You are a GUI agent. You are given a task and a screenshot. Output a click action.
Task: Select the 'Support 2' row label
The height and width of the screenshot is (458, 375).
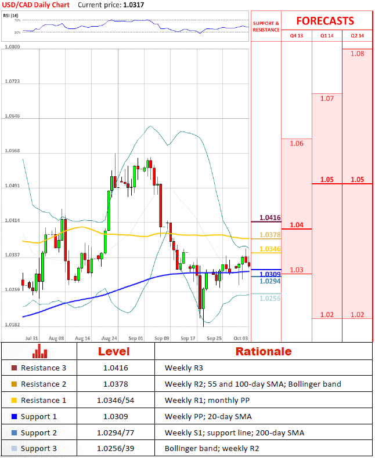pos(39,433)
